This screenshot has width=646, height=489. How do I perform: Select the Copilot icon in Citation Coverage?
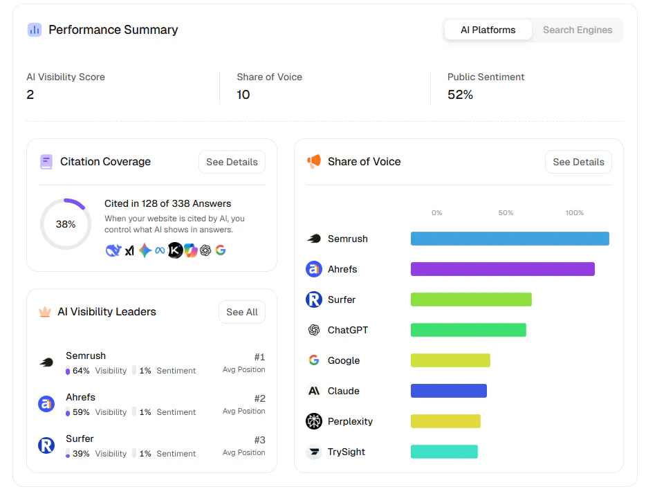click(x=192, y=250)
